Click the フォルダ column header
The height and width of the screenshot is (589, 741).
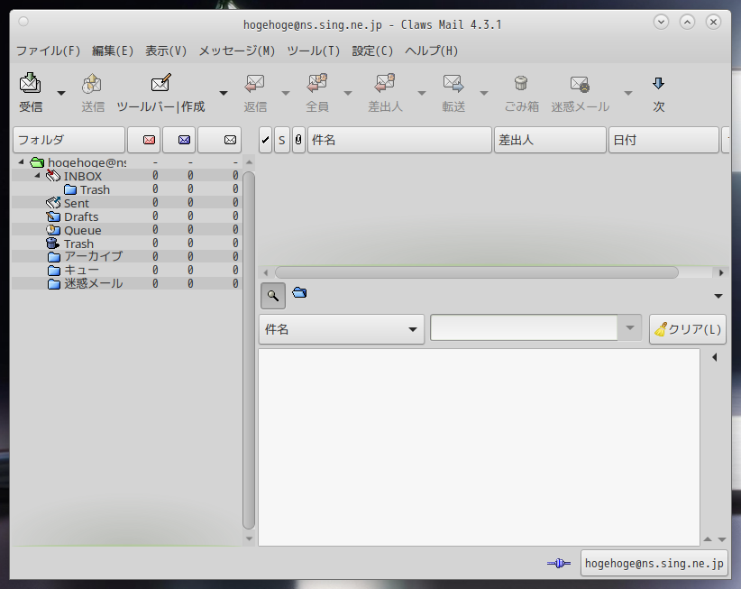click(69, 140)
